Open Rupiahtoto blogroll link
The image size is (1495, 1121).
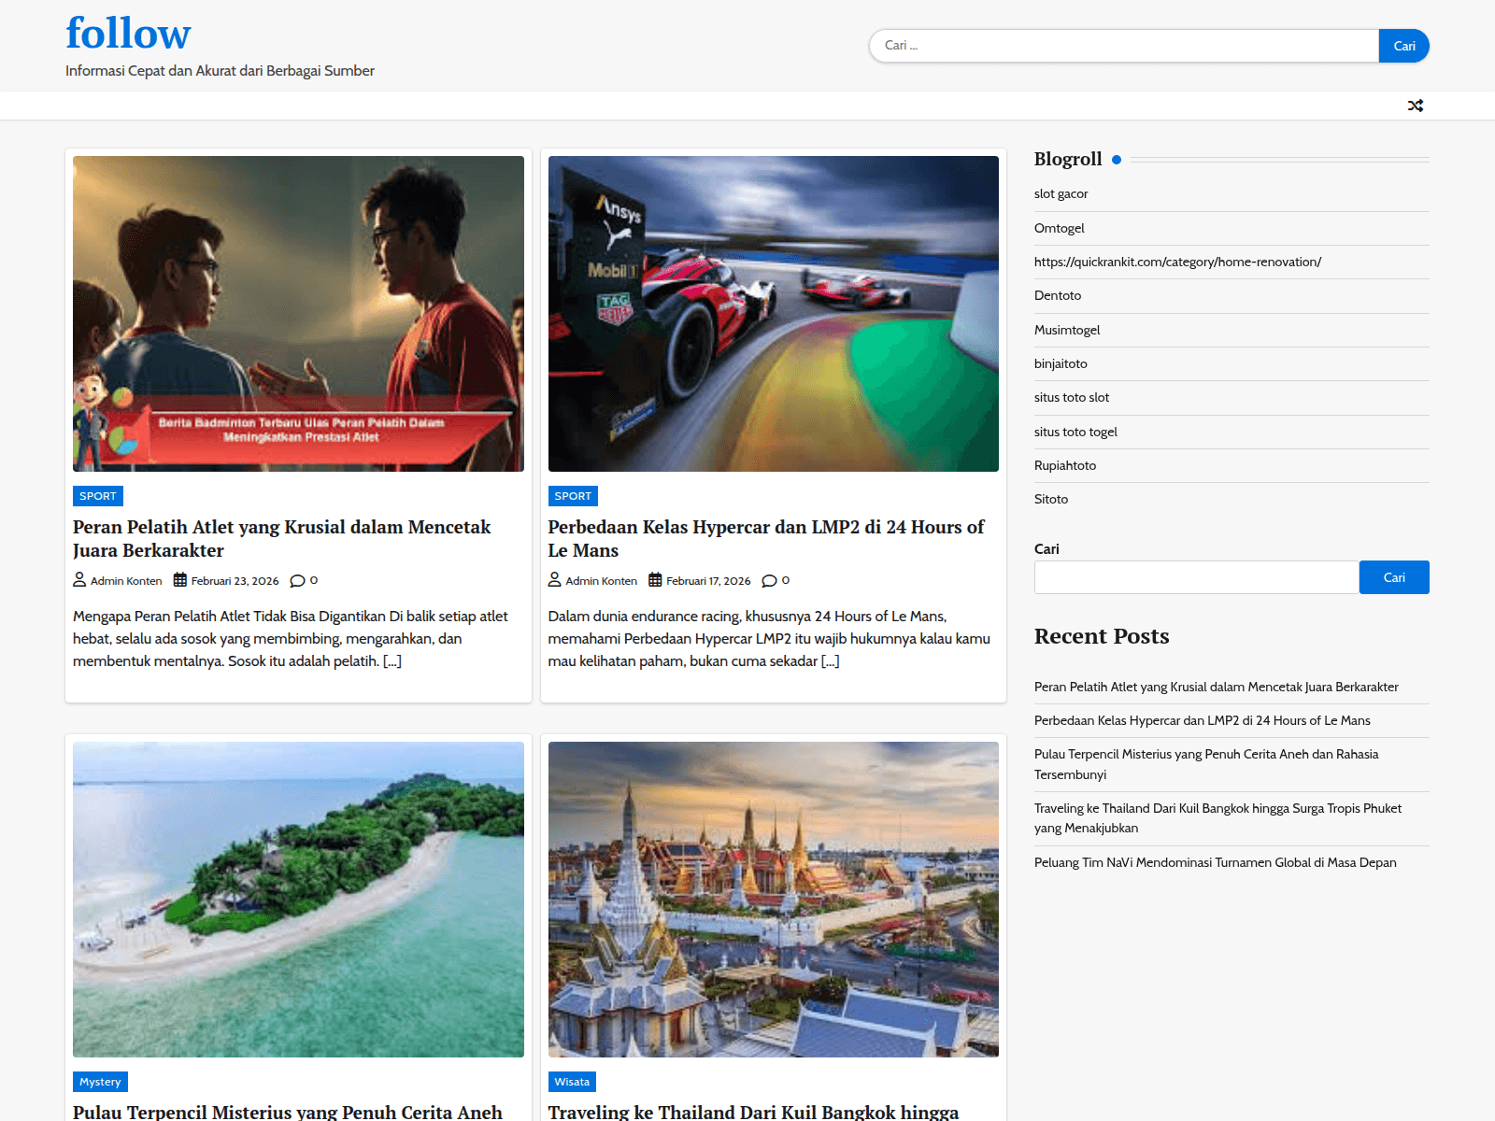(x=1065, y=466)
